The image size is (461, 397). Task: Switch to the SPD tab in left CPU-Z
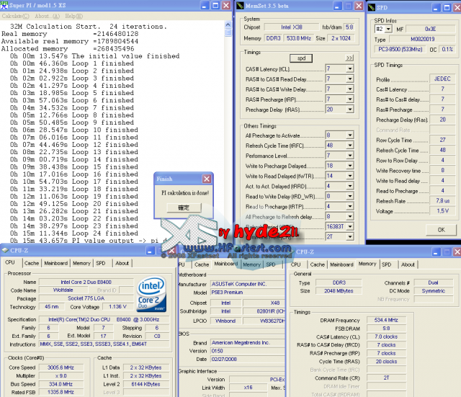coord(101,263)
